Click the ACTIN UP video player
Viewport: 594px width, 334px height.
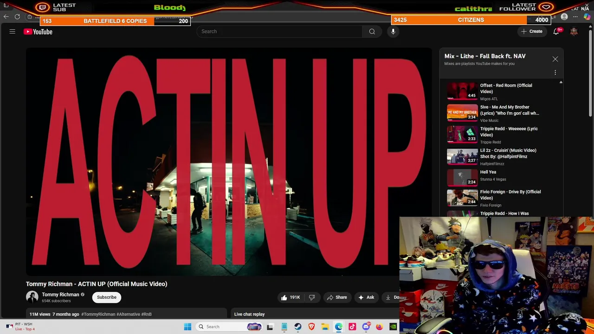coord(229,161)
